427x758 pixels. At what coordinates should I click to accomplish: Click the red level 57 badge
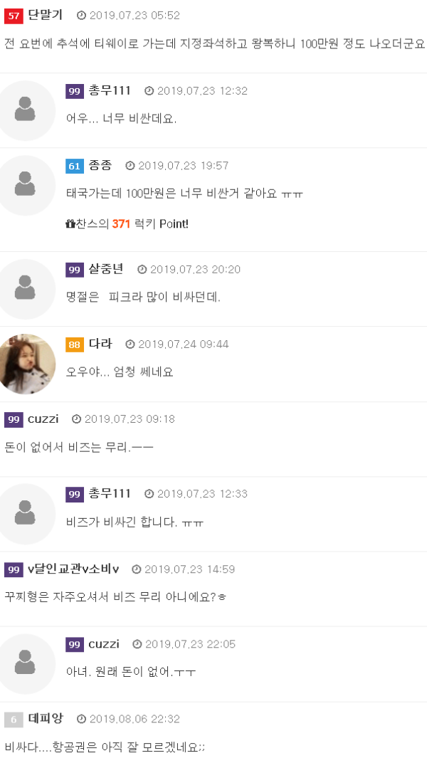coord(14,15)
